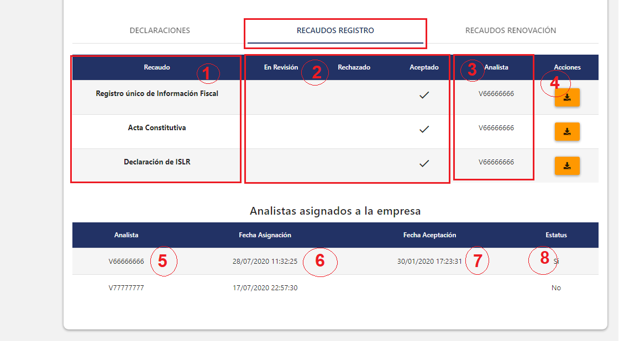Switch to the Recaudos Registro tab
619x341 pixels.
coord(335,30)
